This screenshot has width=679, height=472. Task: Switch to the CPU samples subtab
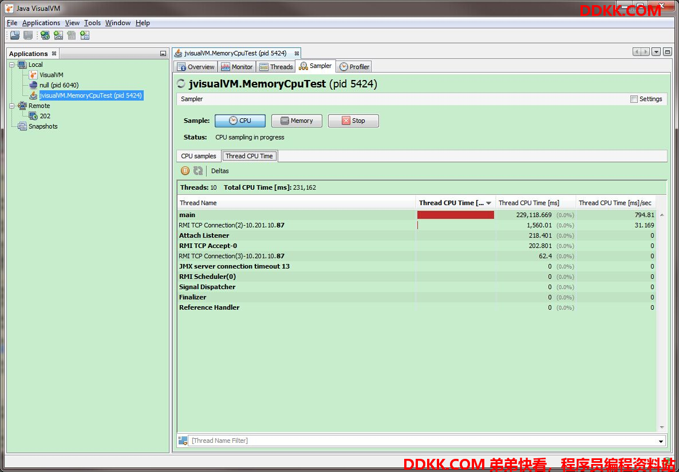(198, 156)
